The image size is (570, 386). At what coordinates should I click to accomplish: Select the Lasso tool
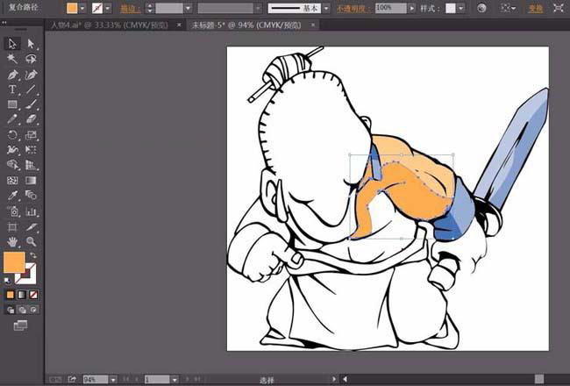coord(31,59)
